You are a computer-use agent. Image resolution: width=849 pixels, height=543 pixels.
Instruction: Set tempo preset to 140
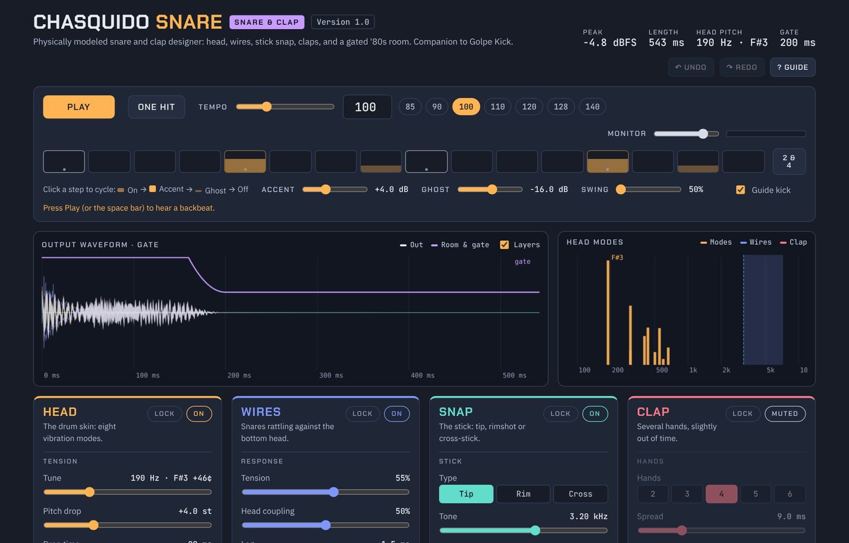click(592, 107)
